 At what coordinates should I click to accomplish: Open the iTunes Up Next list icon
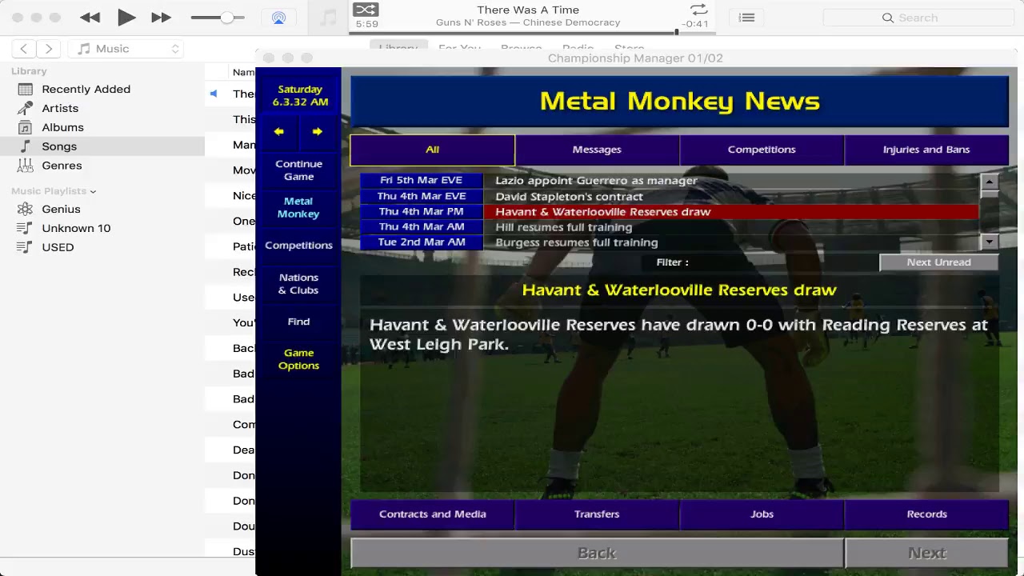click(746, 18)
